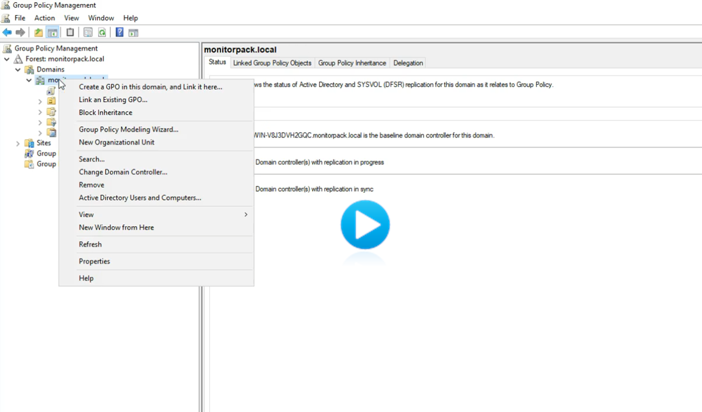Image resolution: width=702 pixels, height=412 pixels.
Task: Click the clipboard icon in the toolbar
Action: (x=70, y=33)
